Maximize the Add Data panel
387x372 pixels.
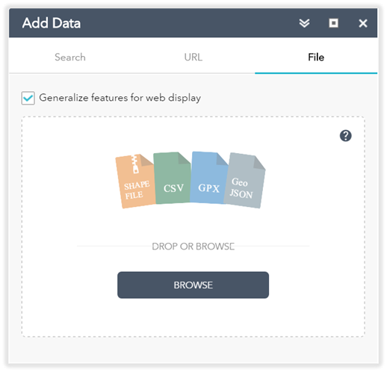334,23
